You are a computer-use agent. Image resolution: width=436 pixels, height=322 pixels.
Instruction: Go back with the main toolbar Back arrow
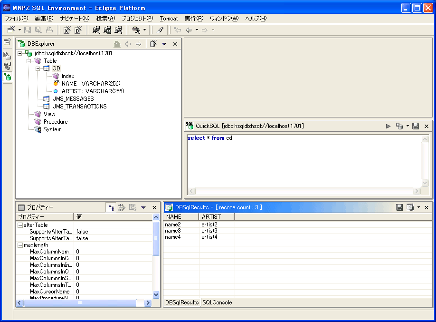[189, 30]
